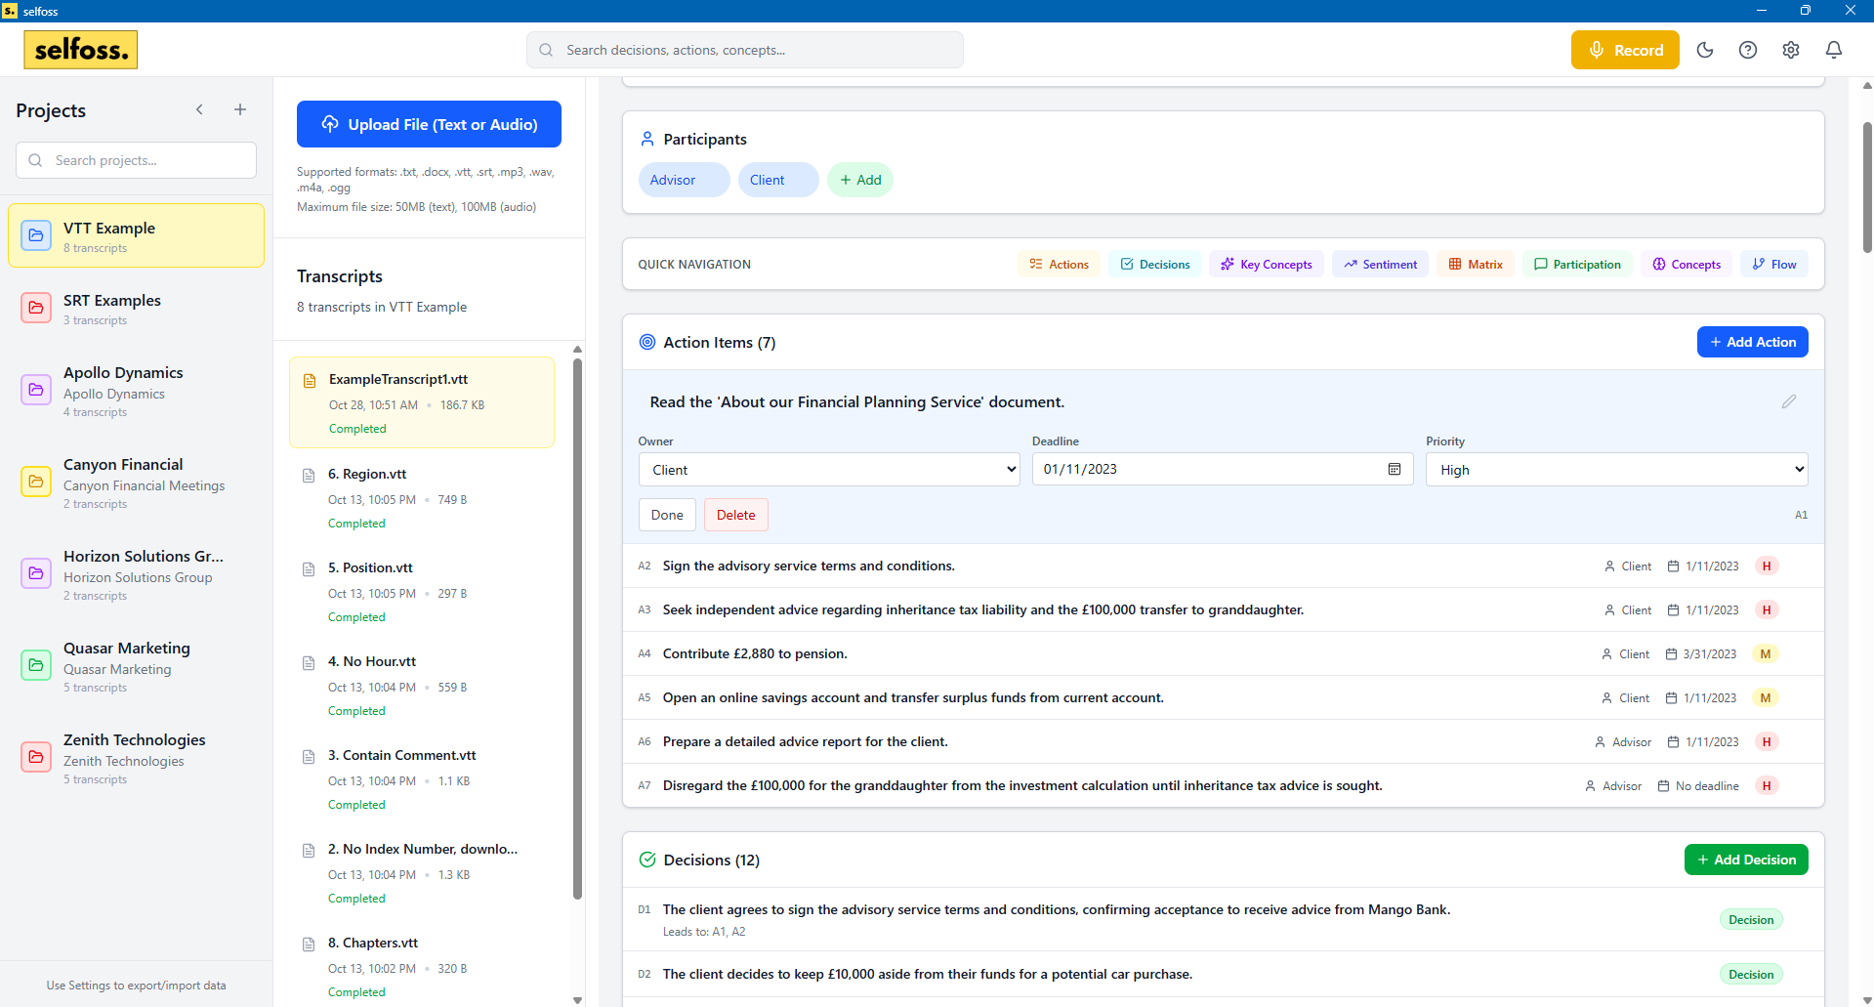Open Zenith Technologies project
The width and height of the screenshot is (1874, 1007).
[x=136, y=757]
